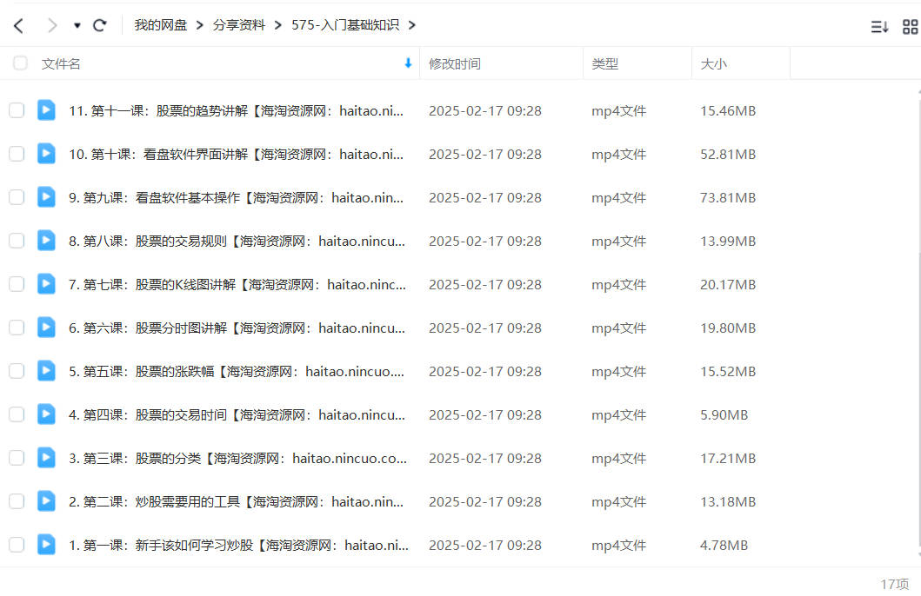Click video icon of 6. 第六课 file
The width and height of the screenshot is (921, 596).
[46, 327]
